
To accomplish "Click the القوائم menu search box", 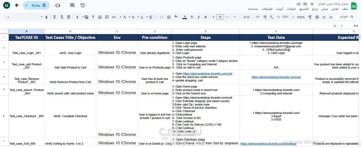I will [x=345, y=17].
